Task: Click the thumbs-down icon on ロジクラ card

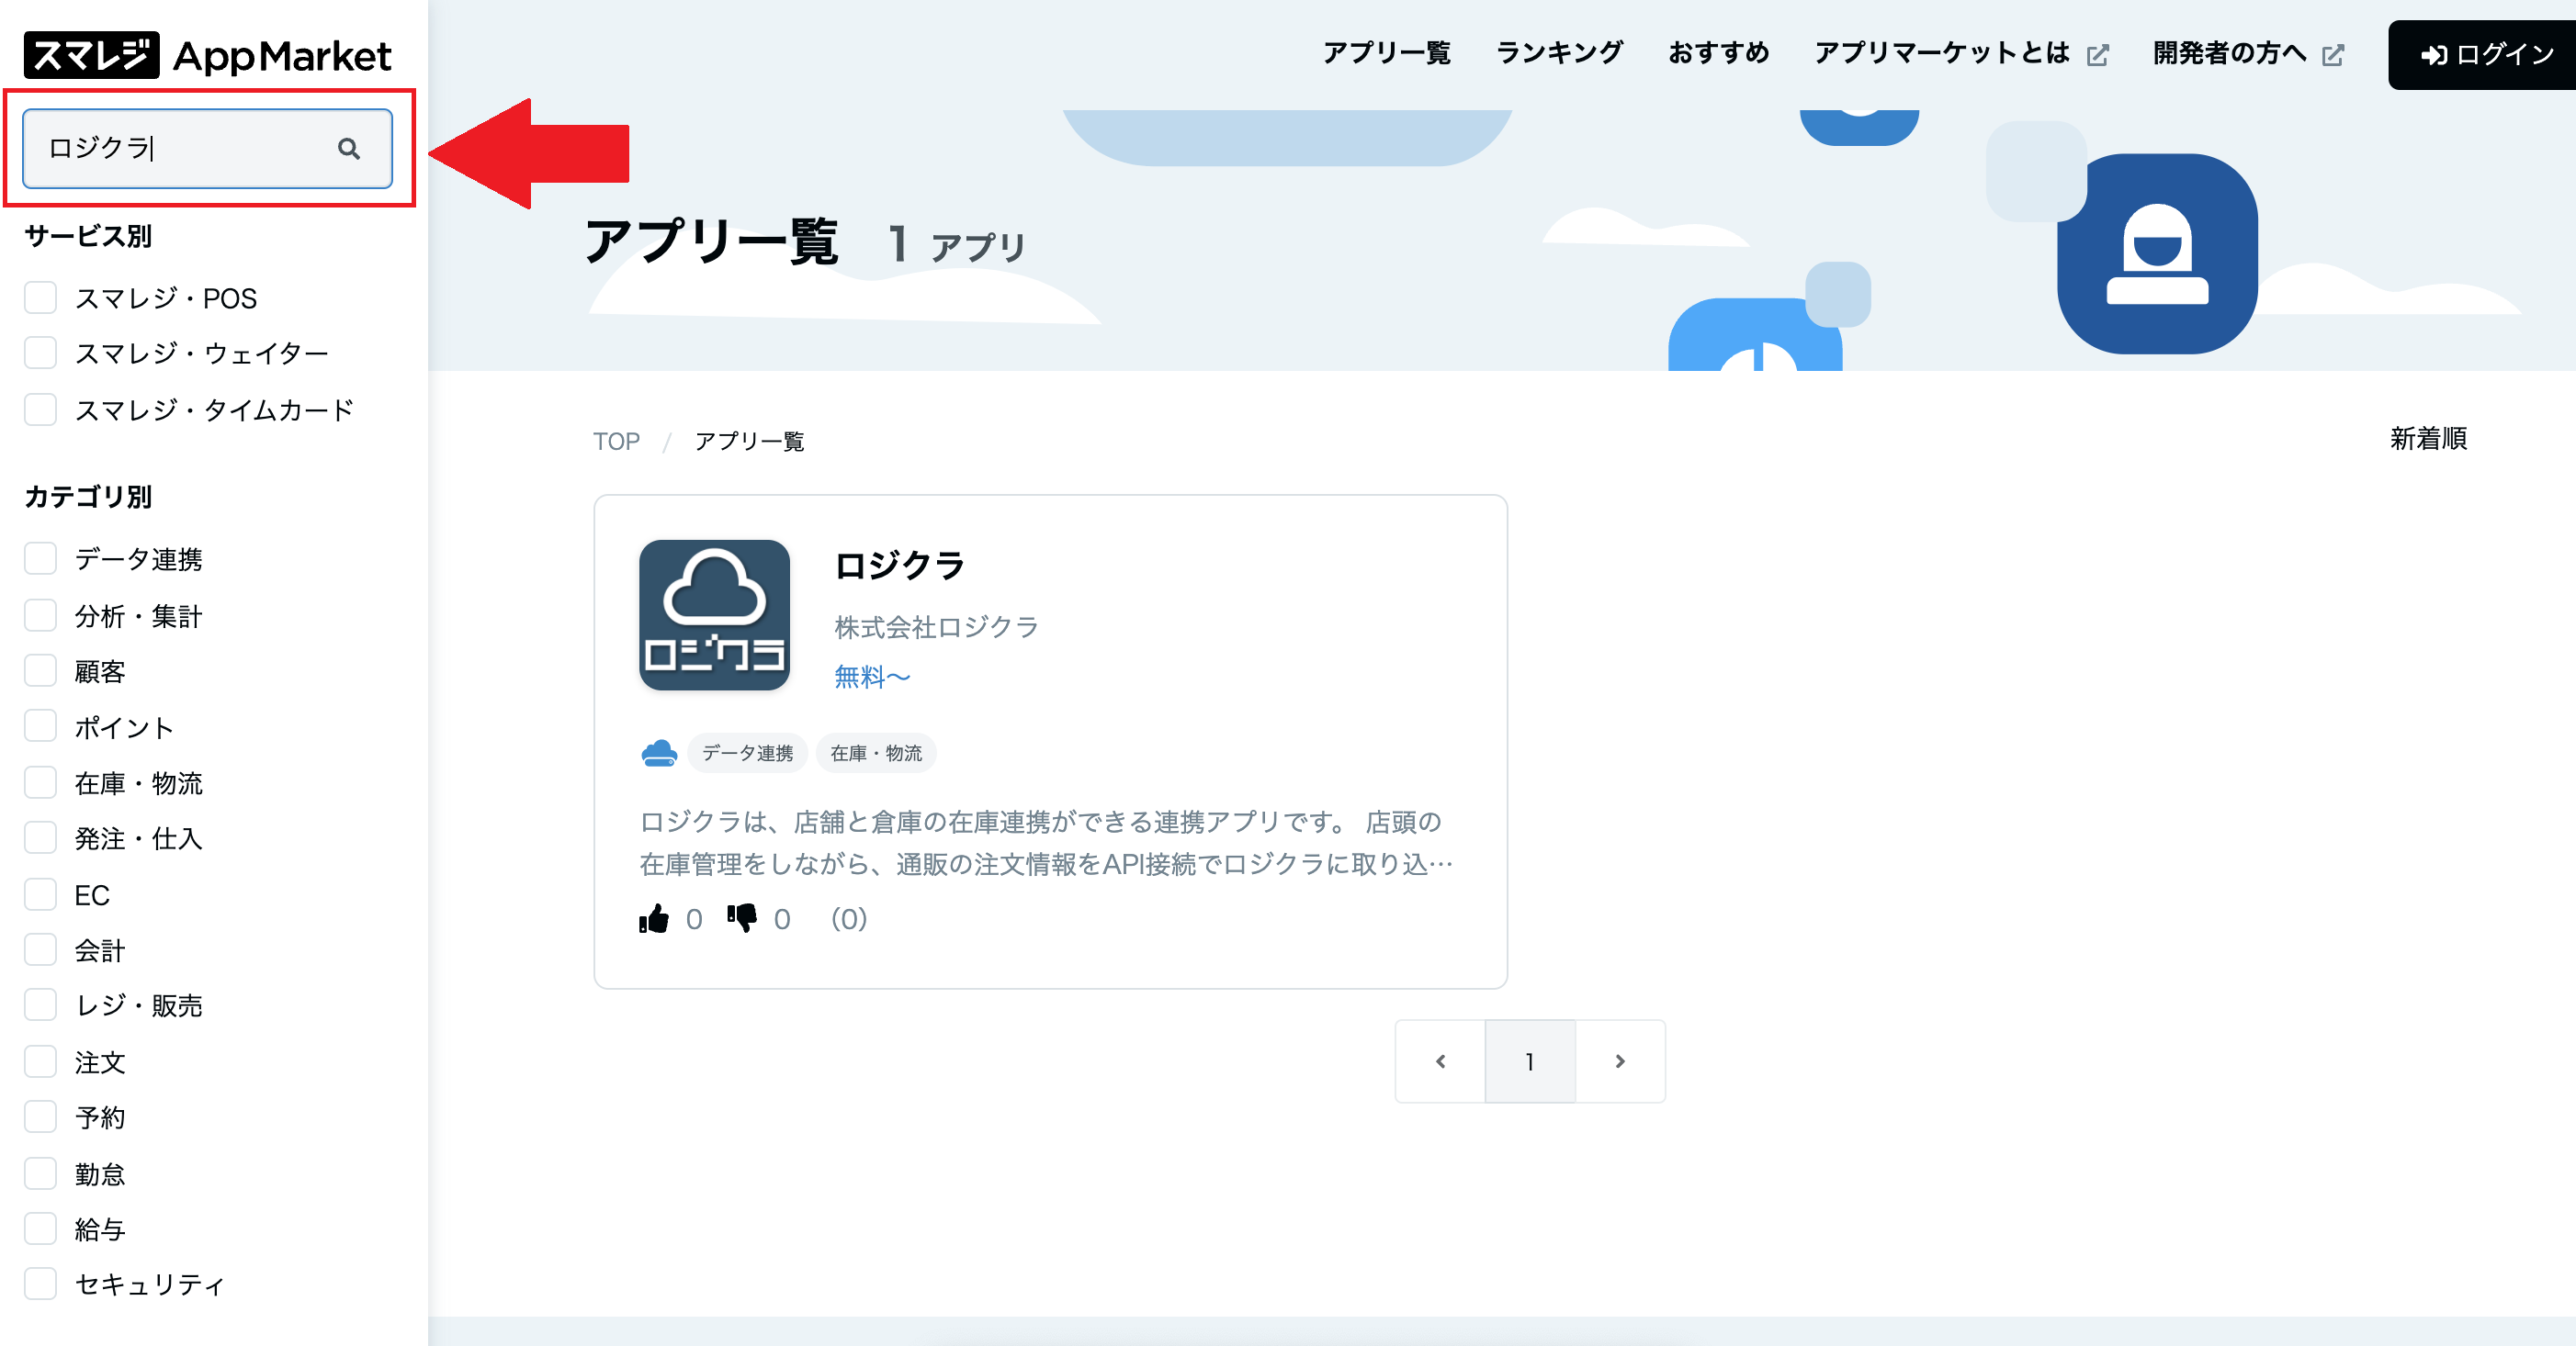Action: [x=742, y=918]
